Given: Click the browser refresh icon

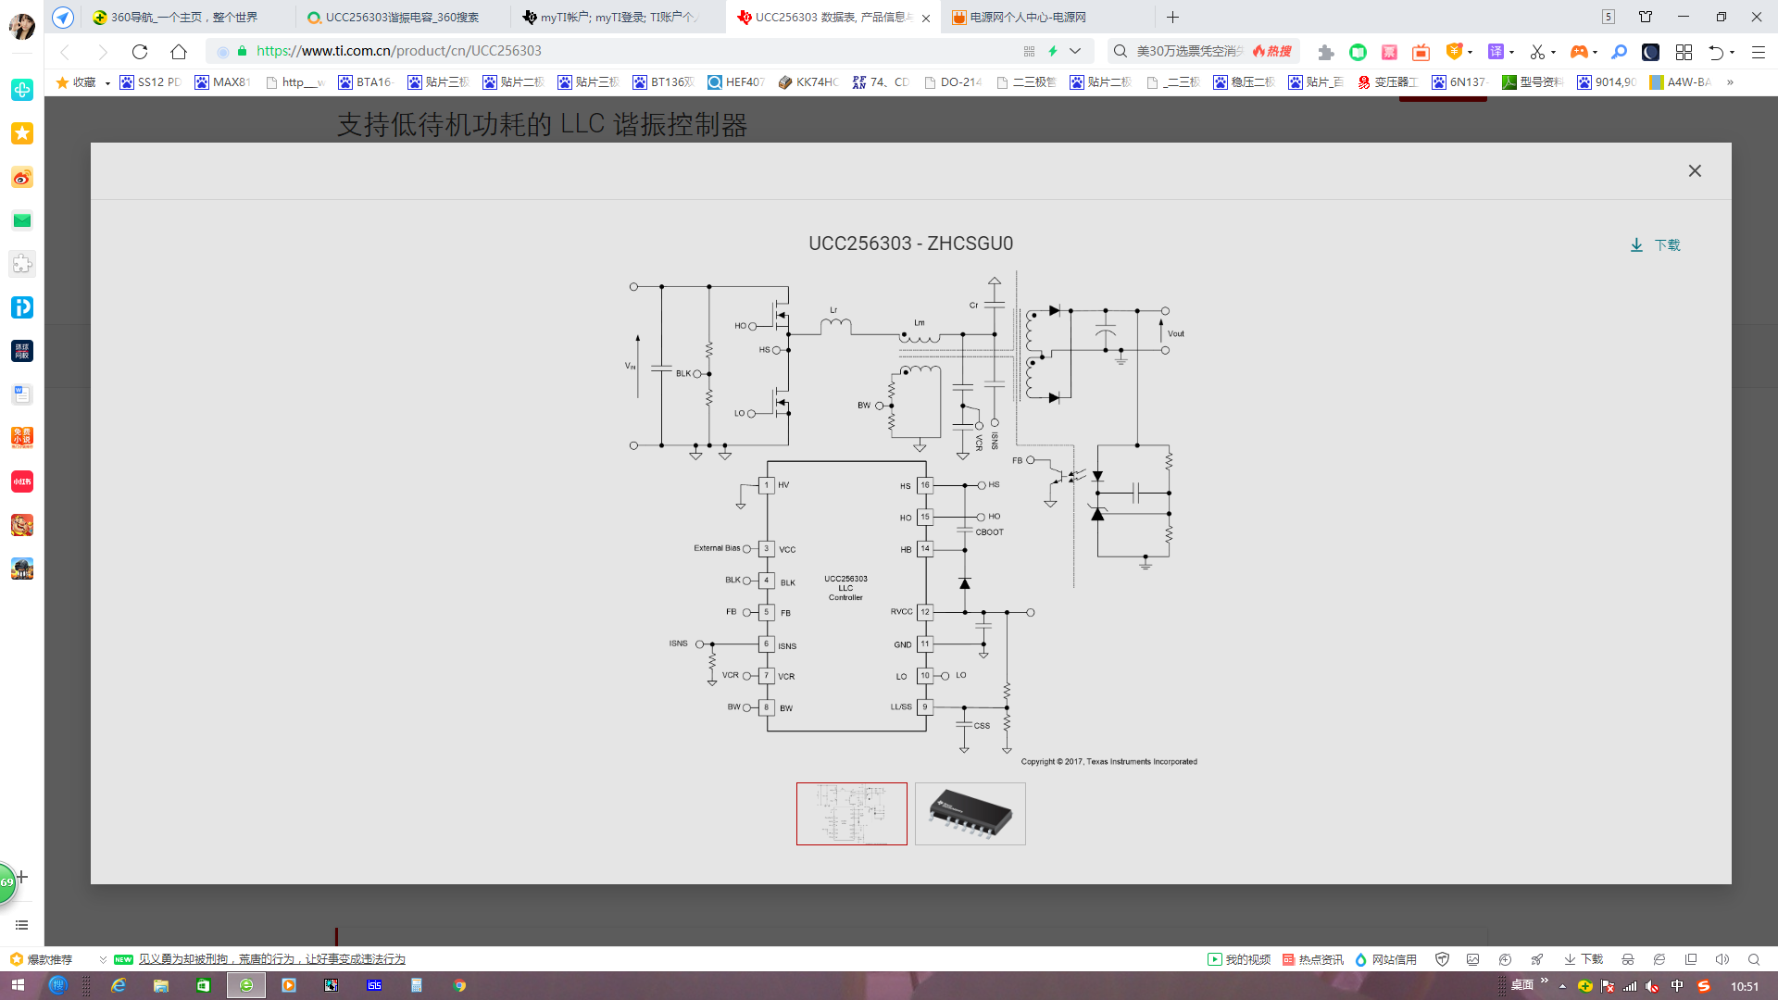Looking at the screenshot, I should [x=140, y=52].
